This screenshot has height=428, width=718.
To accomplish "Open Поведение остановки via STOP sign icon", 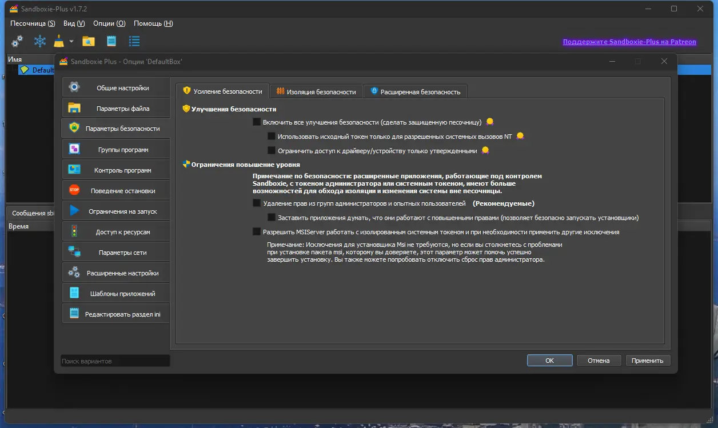I will (74, 190).
